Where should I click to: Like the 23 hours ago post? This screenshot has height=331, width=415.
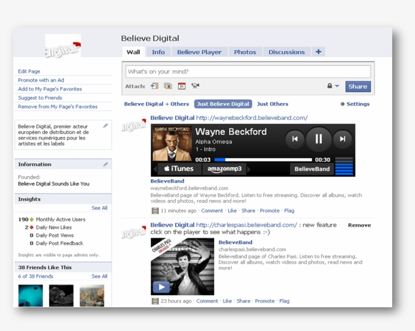pos(227,301)
